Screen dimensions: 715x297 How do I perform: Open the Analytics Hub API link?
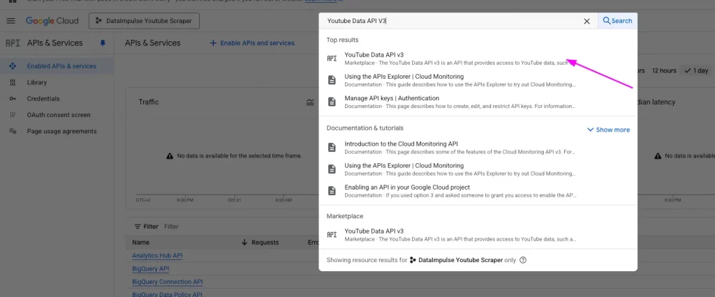point(157,256)
